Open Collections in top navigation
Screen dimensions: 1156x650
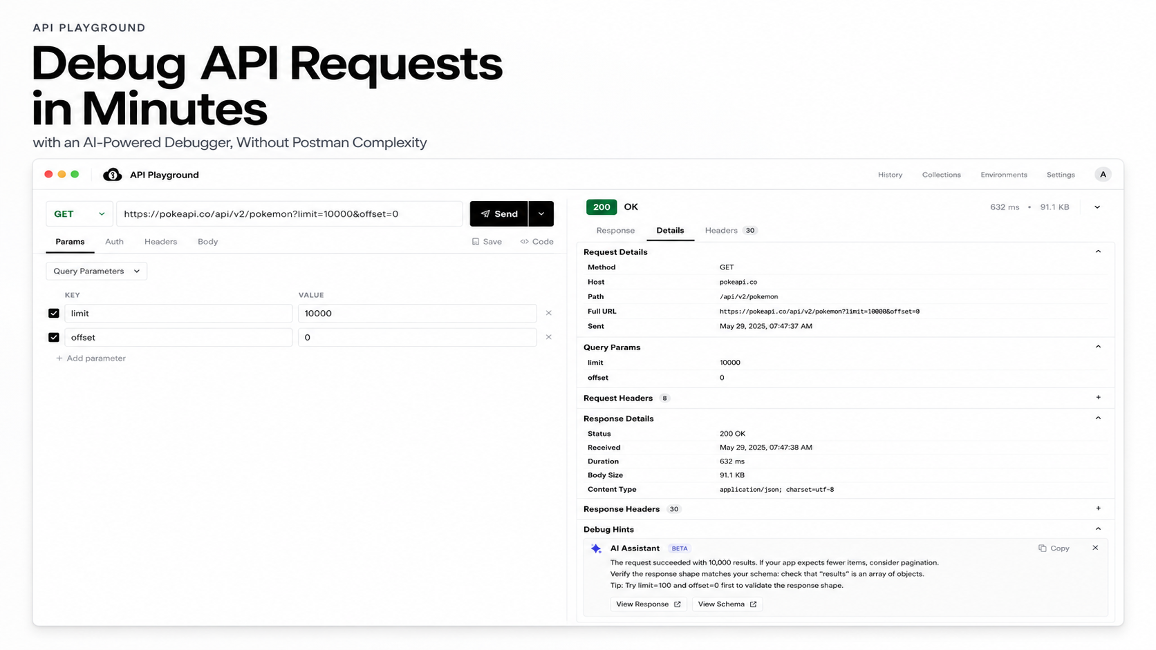(x=941, y=175)
